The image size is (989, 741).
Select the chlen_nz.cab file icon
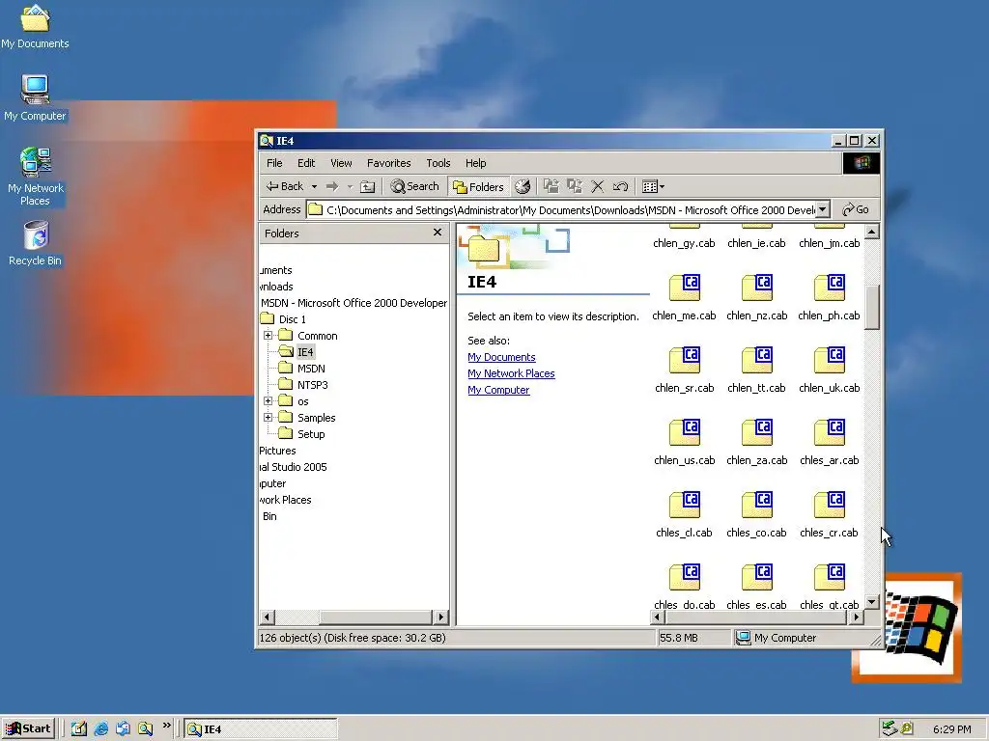pyautogui.click(x=757, y=288)
